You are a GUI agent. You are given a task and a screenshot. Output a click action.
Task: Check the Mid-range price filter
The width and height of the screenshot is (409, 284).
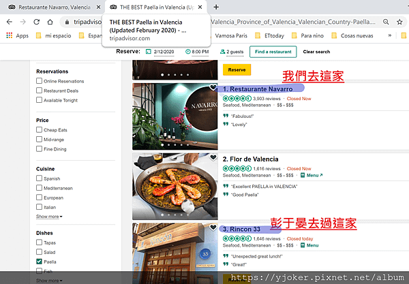(39, 140)
